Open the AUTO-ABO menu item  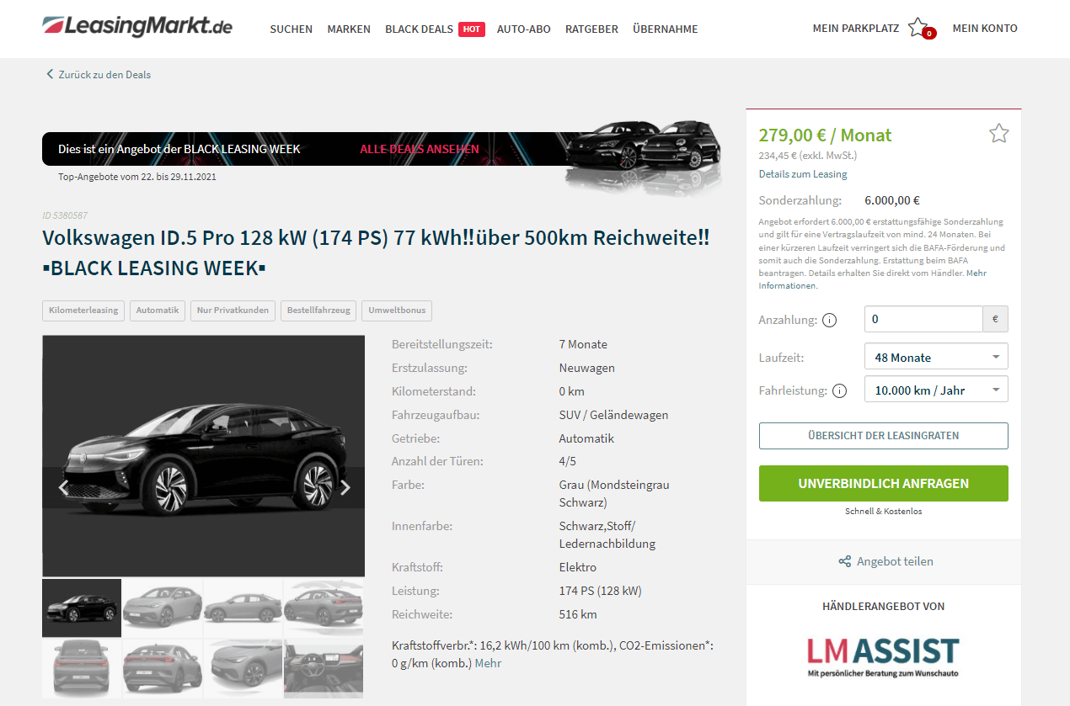pyautogui.click(x=524, y=29)
